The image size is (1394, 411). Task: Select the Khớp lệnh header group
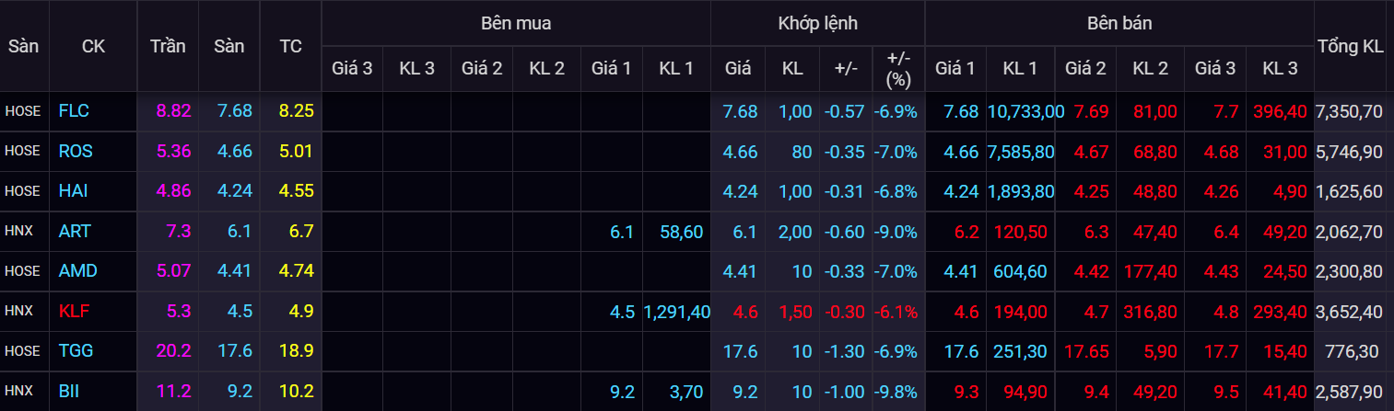(x=816, y=23)
